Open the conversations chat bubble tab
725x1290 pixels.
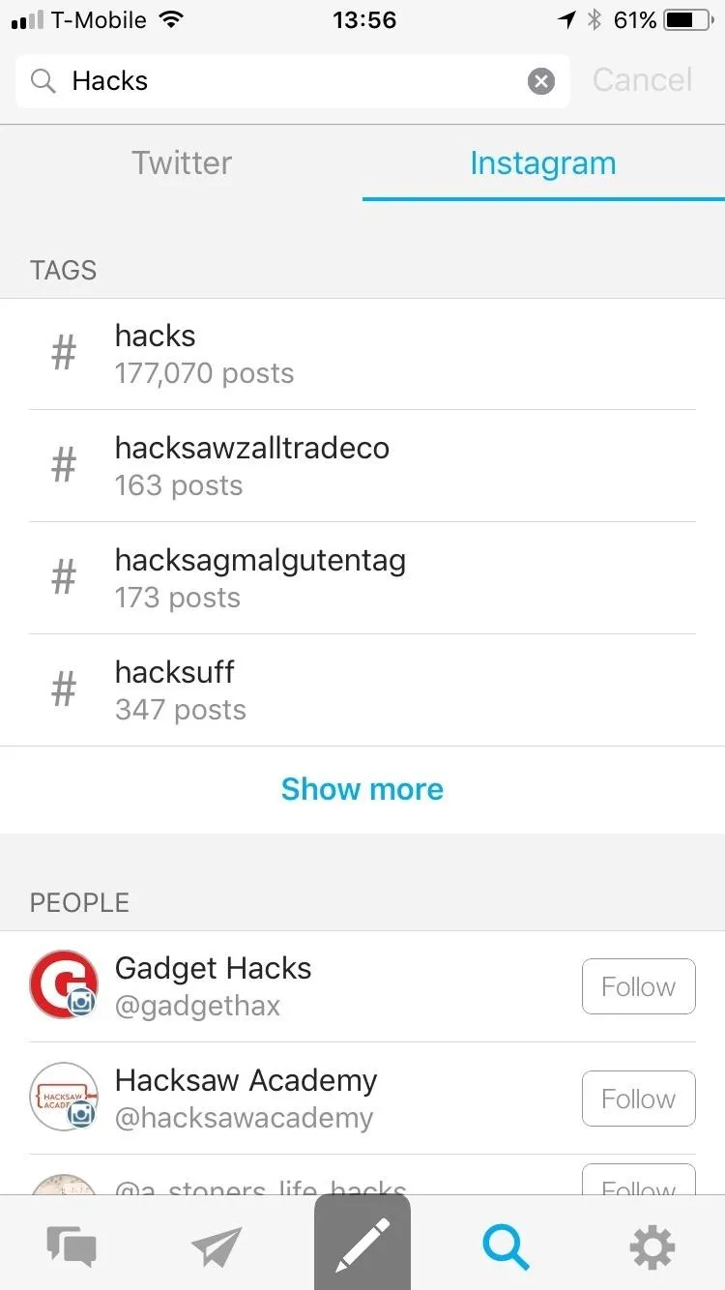tap(72, 1246)
